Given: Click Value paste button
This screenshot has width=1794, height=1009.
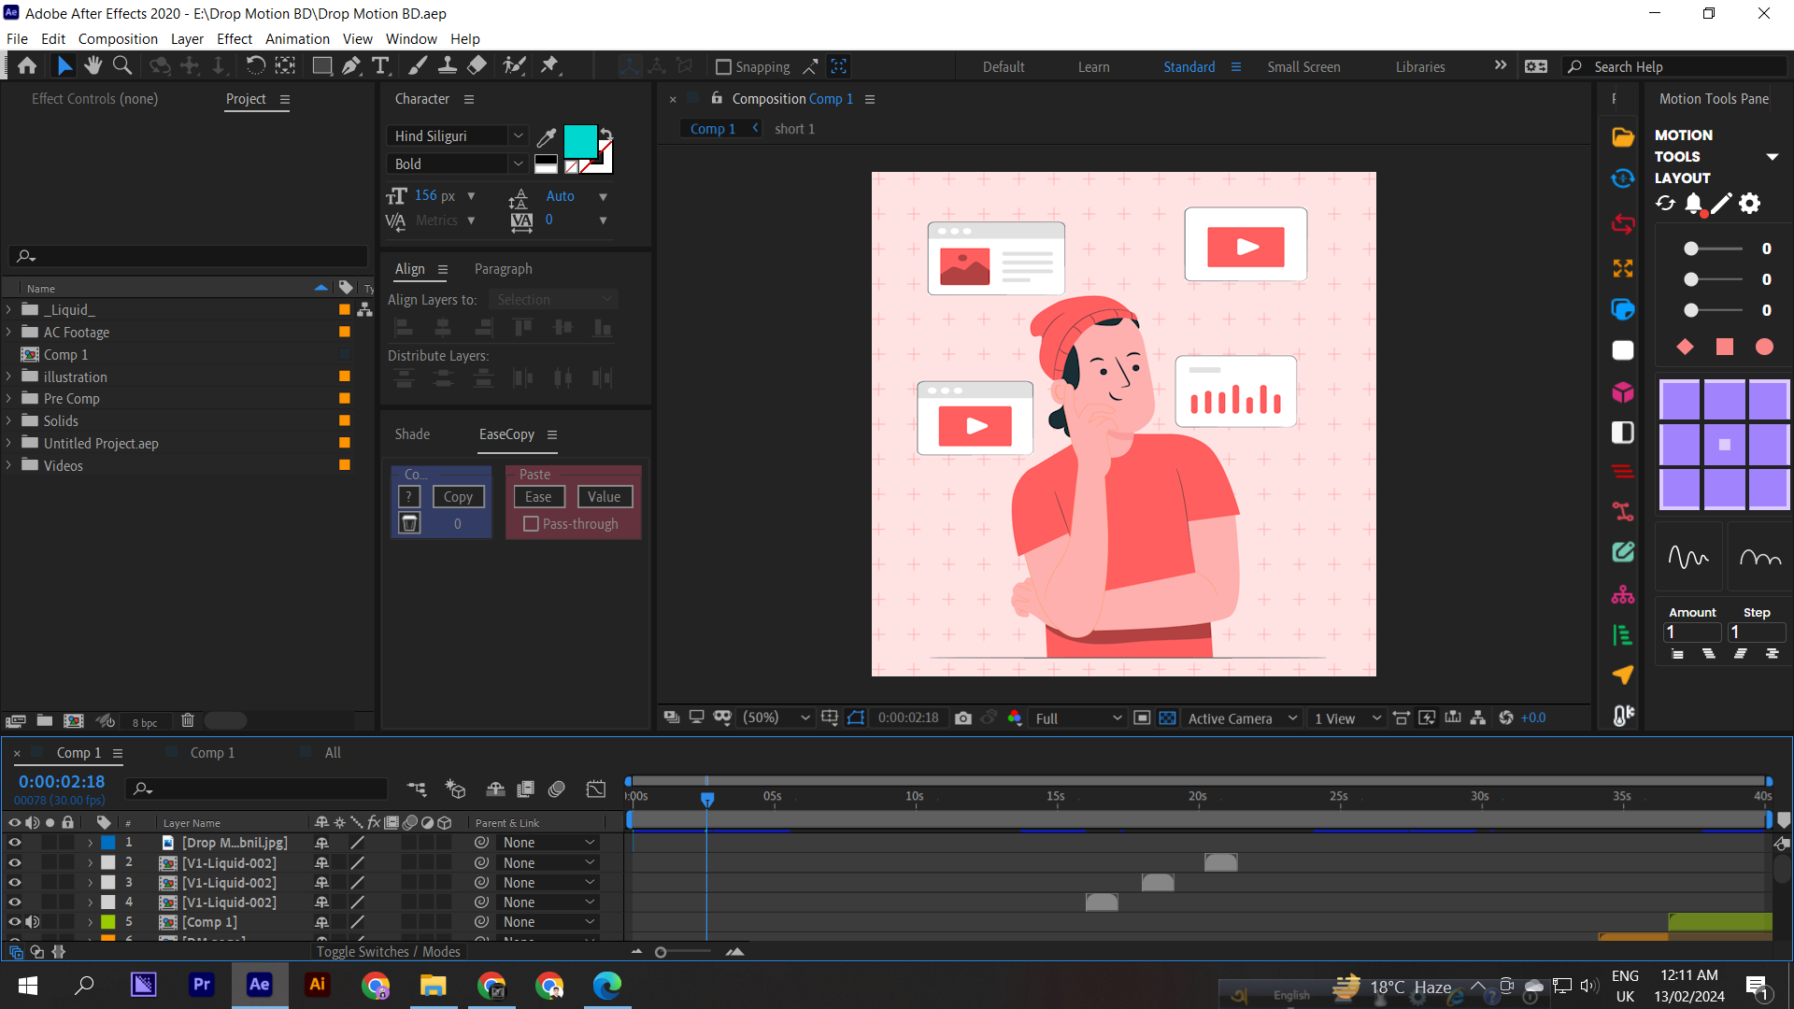Looking at the screenshot, I should click(x=605, y=497).
